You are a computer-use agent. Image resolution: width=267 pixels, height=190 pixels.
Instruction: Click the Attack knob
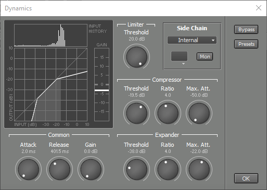point(28,170)
